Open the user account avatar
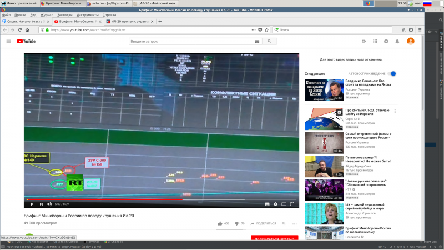The width and height of the screenshot is (444, 250). click(x=411, y=41)
